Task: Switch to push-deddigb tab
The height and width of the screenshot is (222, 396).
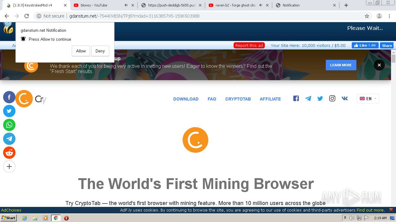Action: (172, 5)
